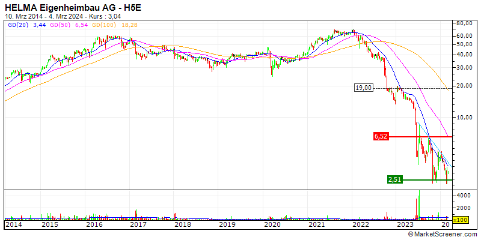Click the red 6,52 resistance label
Viewport: 481px width, 240px height.
381,137
